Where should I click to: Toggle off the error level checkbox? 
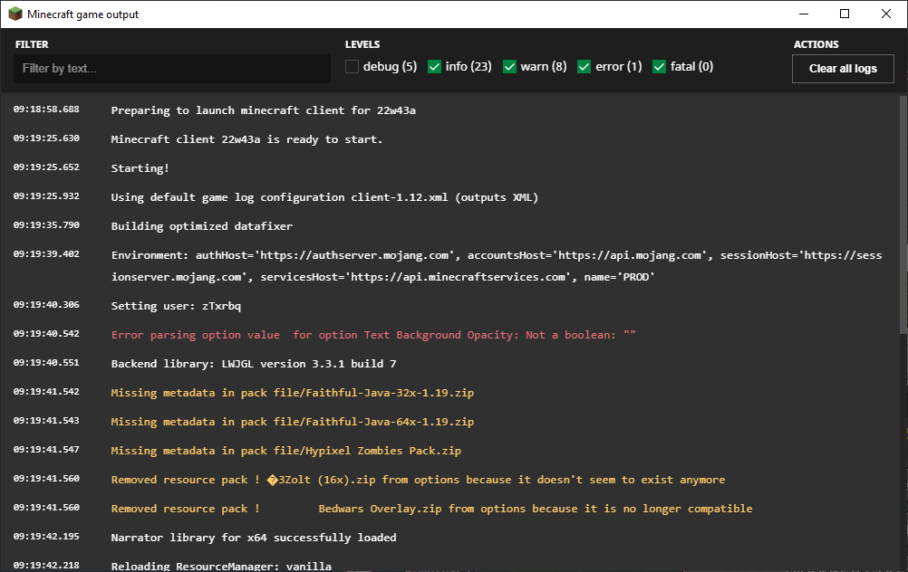pos(584,66)
